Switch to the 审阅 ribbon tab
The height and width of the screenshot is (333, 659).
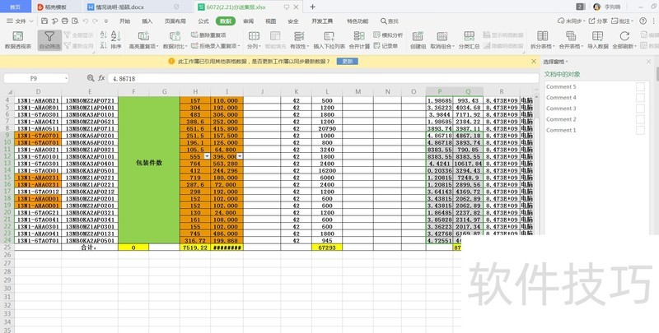(x=249, y=21)
